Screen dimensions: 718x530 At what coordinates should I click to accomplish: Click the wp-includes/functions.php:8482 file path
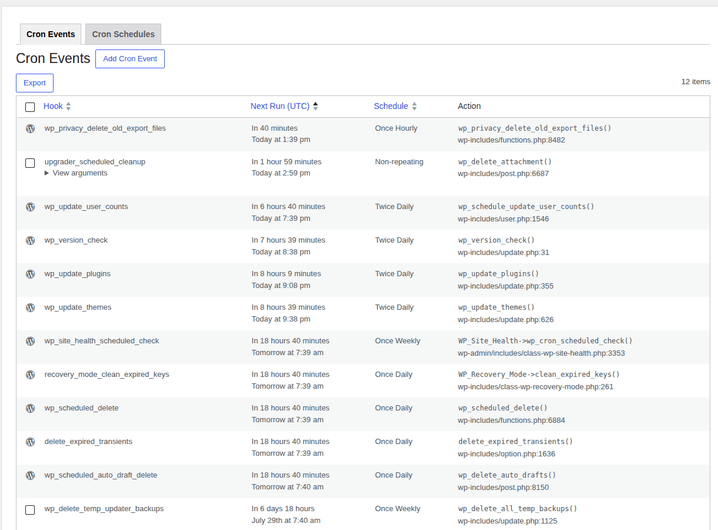pos(511,140)
